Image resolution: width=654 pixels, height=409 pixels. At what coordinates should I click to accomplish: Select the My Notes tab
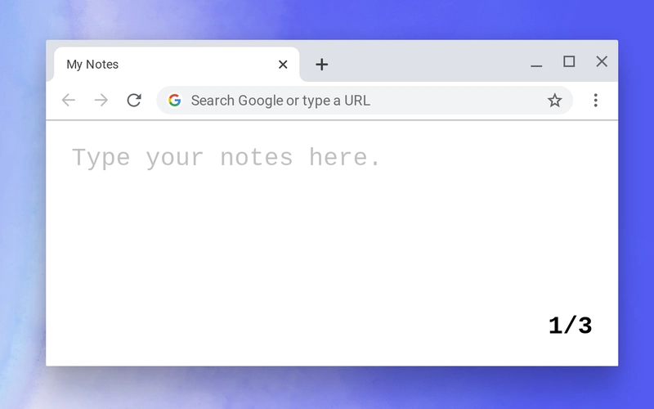pyautogui.click(x=177, y=65)
